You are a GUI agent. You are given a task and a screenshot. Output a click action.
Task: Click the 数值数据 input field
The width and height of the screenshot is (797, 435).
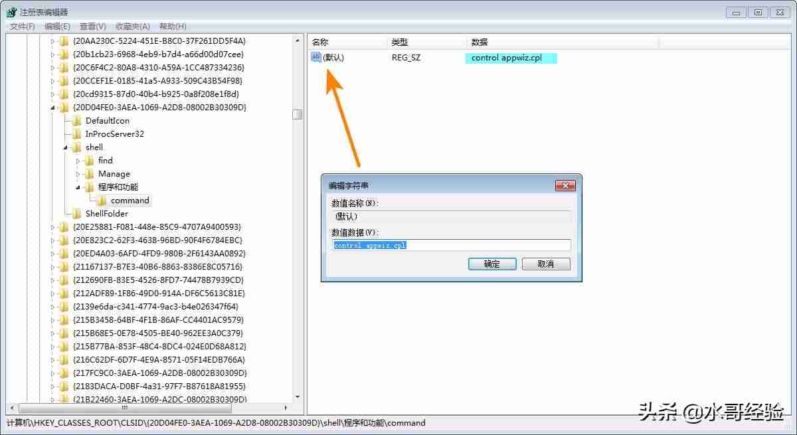[452, 245]
